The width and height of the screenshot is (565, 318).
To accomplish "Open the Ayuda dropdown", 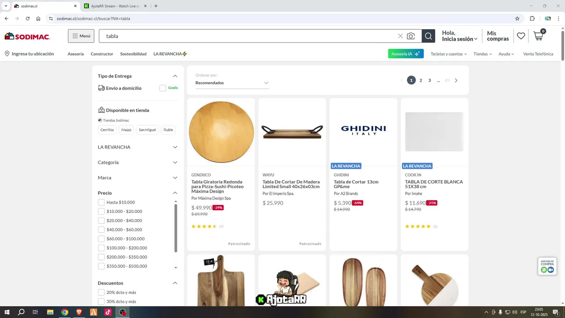I will pyautogui.click(x=506, y=54).
